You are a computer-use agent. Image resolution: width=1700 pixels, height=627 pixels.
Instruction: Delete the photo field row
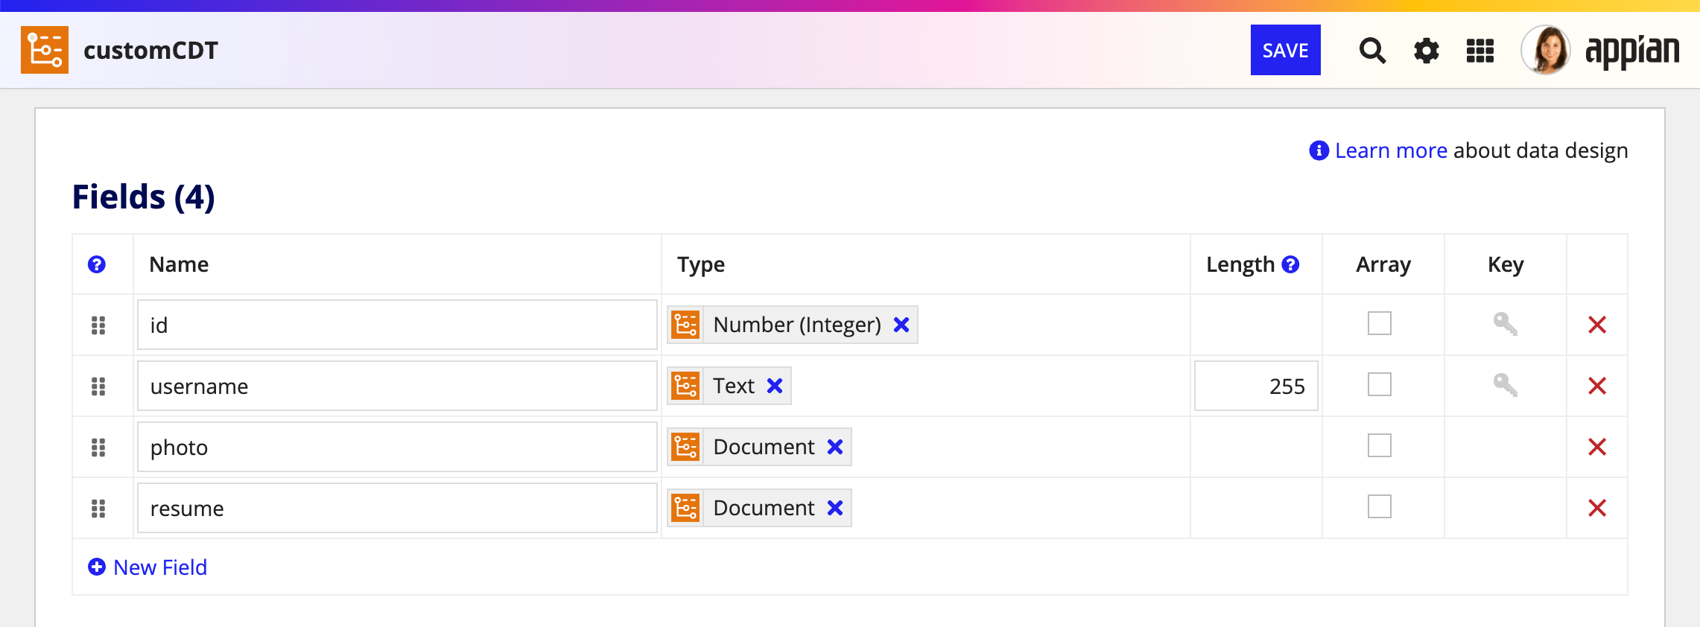(x=1597, y=447)
